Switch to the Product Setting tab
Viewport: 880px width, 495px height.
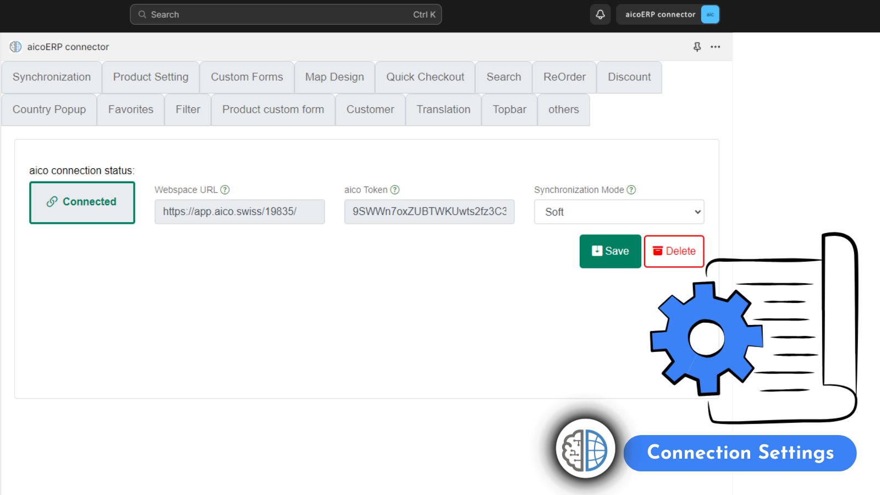[x=151, y=77]
